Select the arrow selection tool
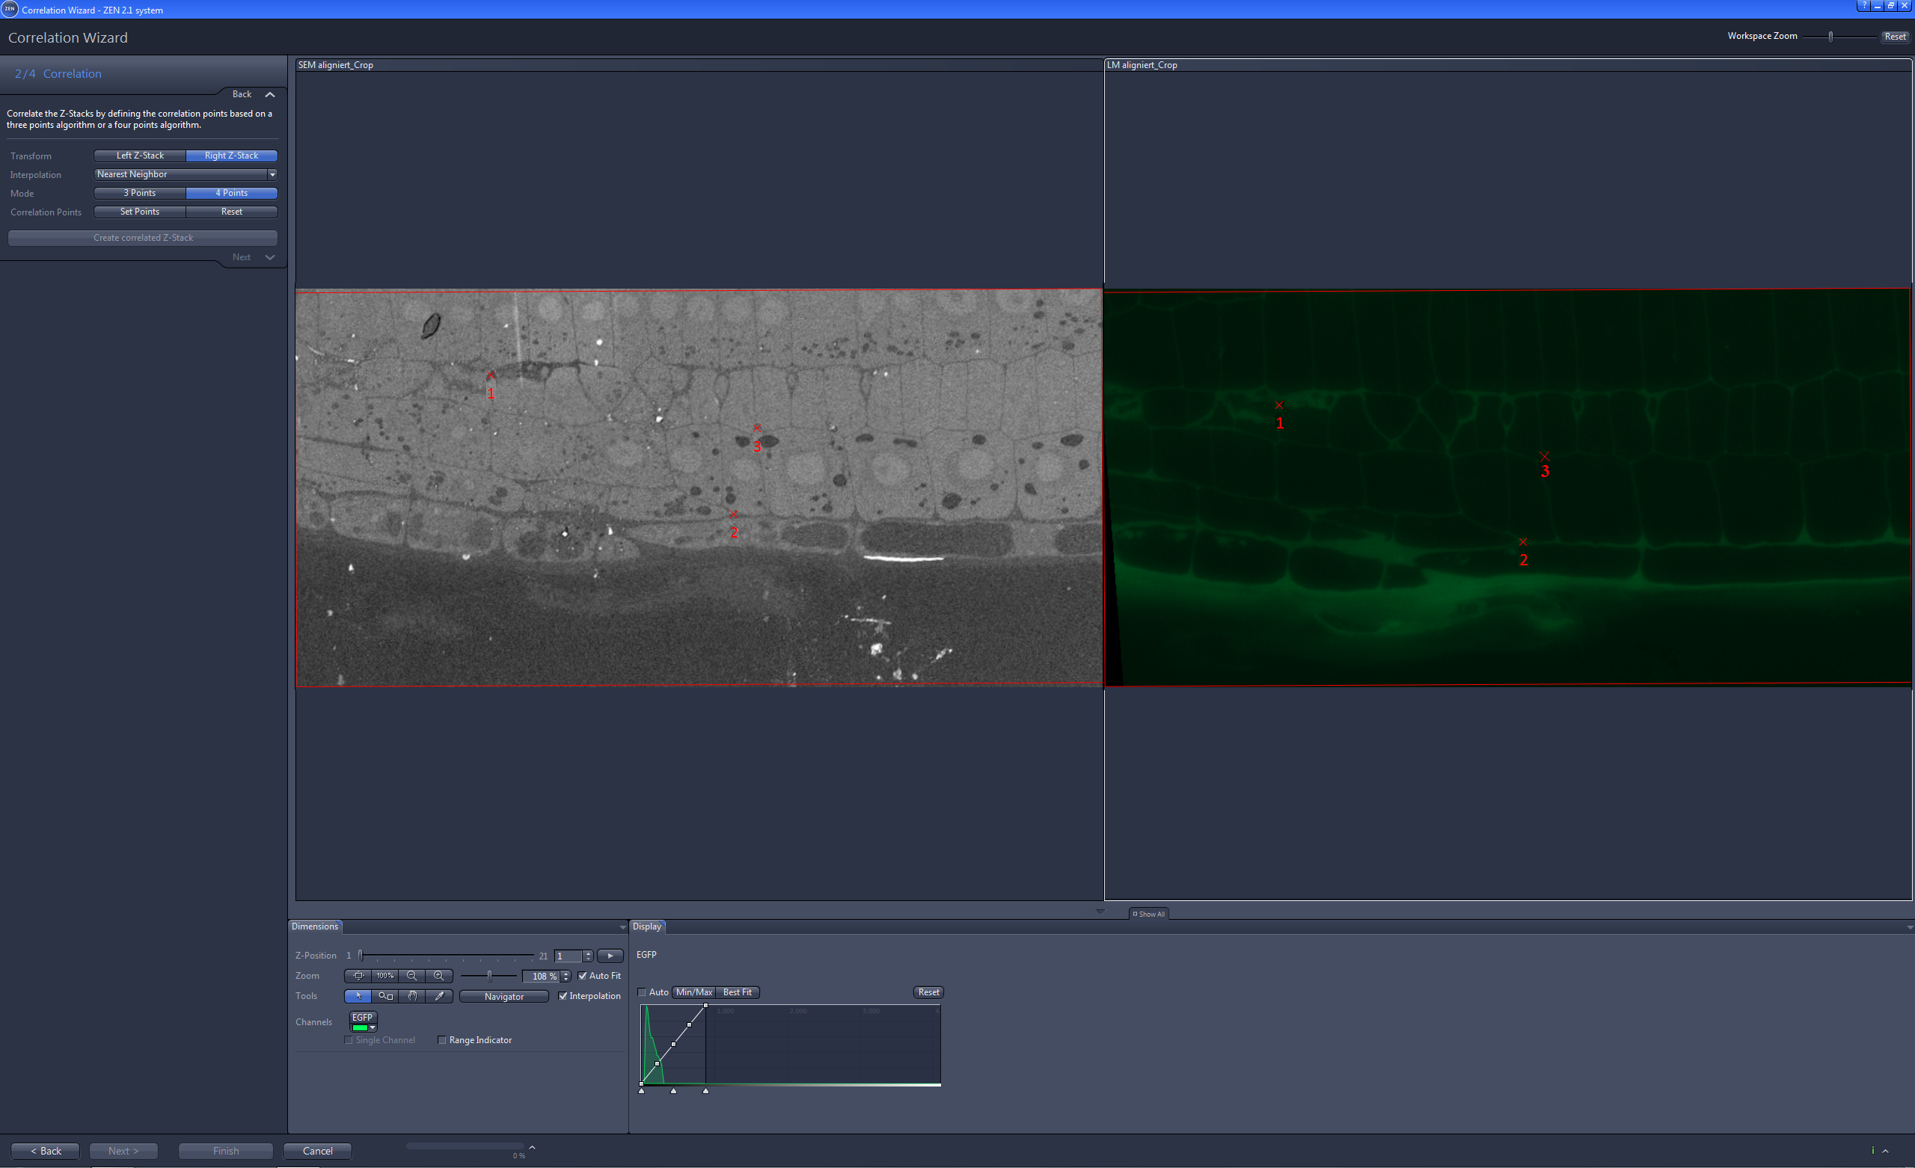The image size is (1915, 1168). point(358,996)
